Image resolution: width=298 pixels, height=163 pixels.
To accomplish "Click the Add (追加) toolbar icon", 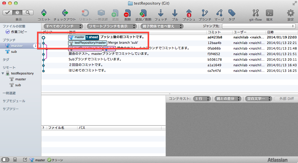I will (x=115, y=13).
